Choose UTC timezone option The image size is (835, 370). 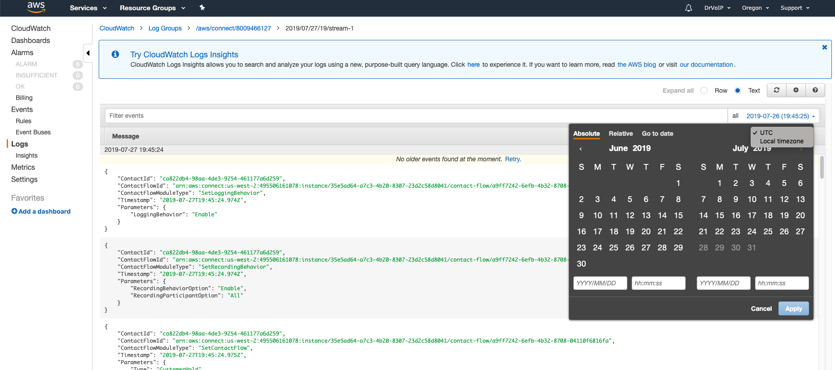click(782, 133)
